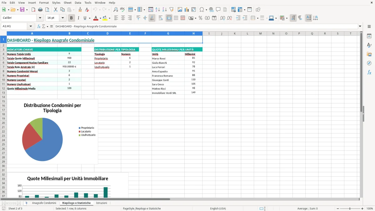Open Find and Replace icon
375x211 pixels.
point(116,10)
